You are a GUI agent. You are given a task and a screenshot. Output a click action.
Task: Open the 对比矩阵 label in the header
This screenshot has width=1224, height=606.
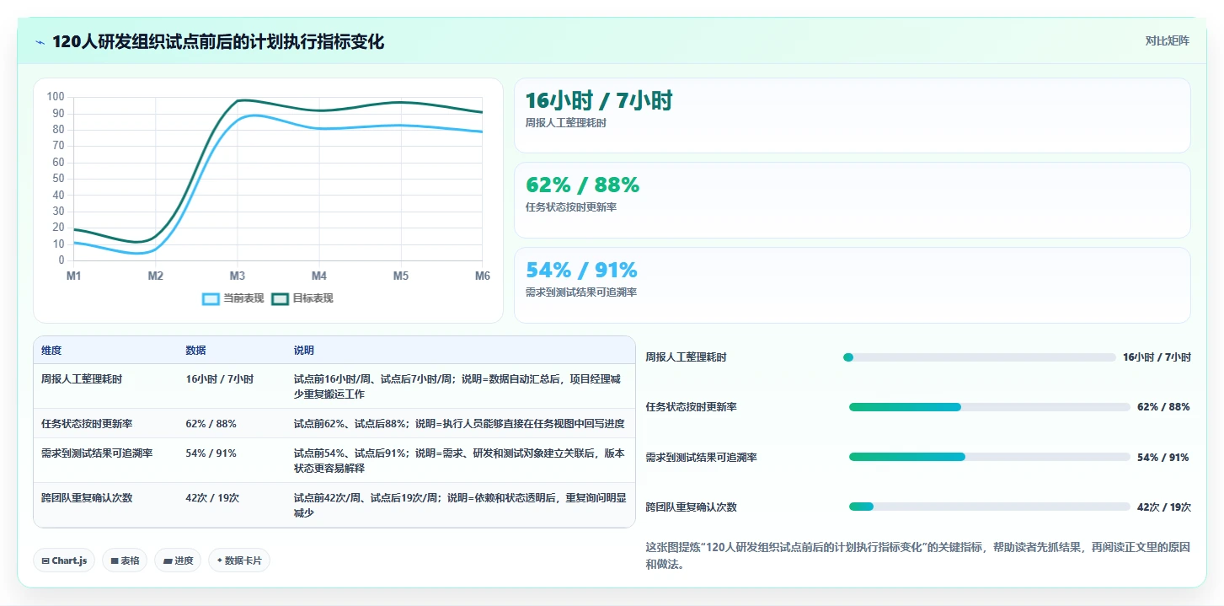1167,41
